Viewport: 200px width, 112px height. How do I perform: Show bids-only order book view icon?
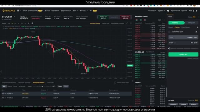pyautogui.click(x=141, y=20)
